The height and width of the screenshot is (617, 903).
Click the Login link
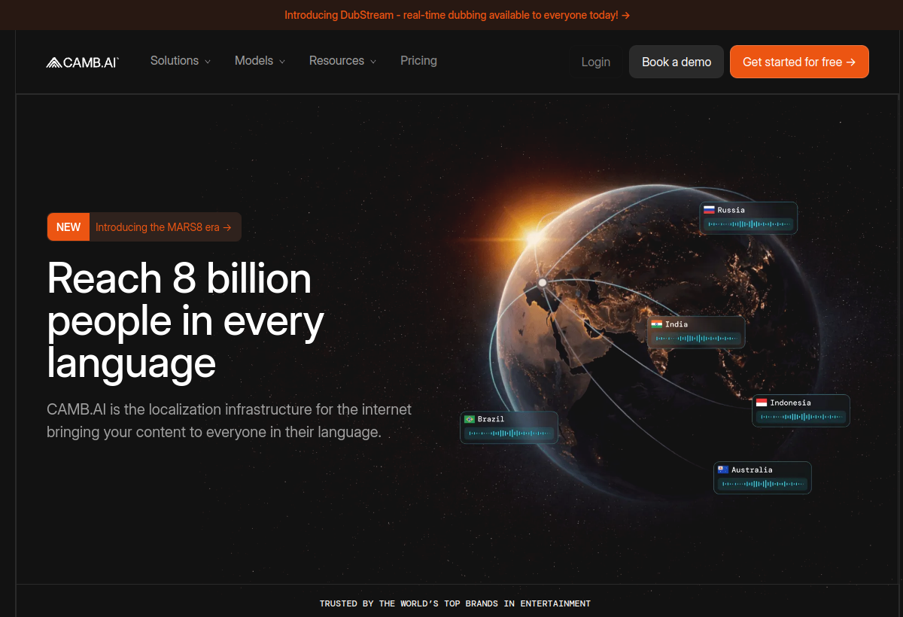click(596, 62)
